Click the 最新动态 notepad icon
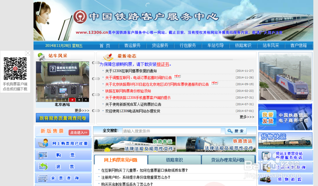The image size is (318, 186). tap(108, 57)
